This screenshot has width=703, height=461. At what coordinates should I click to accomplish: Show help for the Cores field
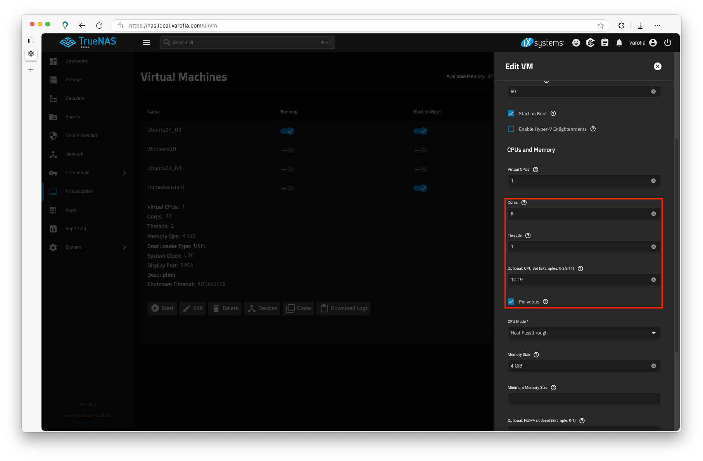click(524, 203)
